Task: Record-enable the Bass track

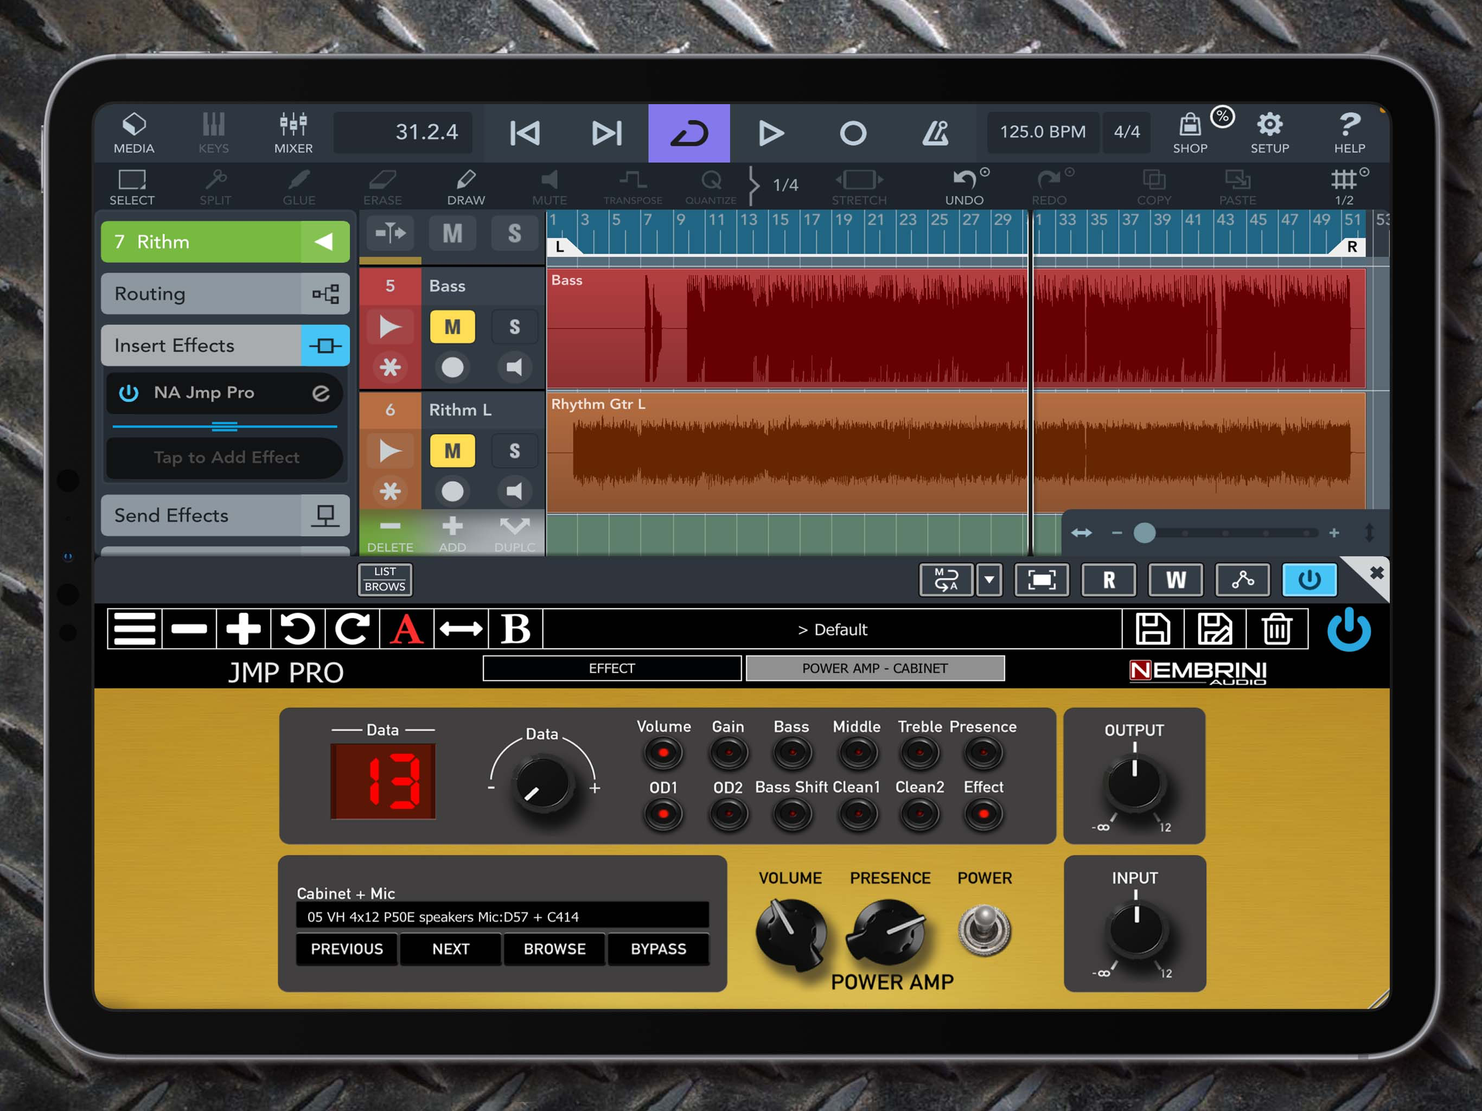Action: coord(452,367)
